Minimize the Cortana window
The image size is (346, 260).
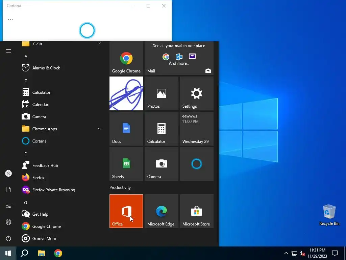(x=133, y=6)
